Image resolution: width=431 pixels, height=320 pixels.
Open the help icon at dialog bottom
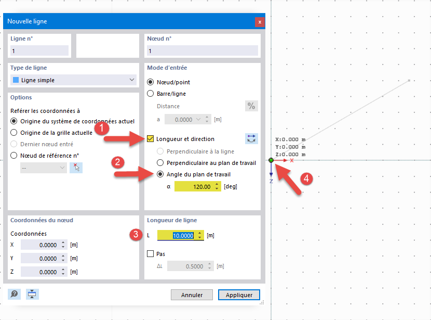(x=15, y=294)
